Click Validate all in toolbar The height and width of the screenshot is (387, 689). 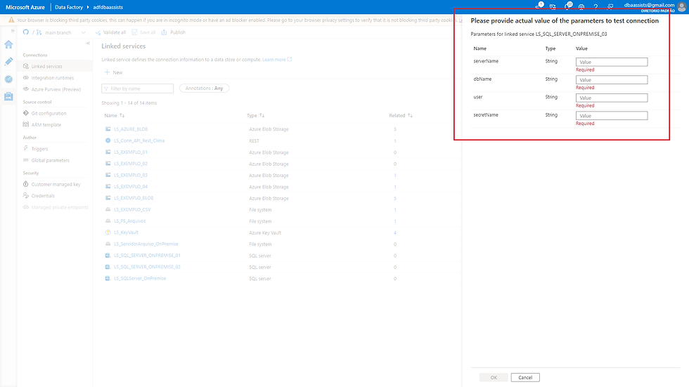click(111, 32)
